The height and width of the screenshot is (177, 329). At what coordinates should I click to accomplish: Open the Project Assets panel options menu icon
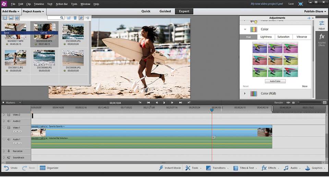[x=87, y=18]
